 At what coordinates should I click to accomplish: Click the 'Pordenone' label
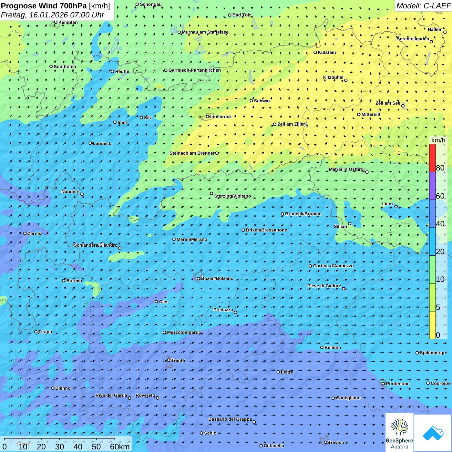coord(398,384)
